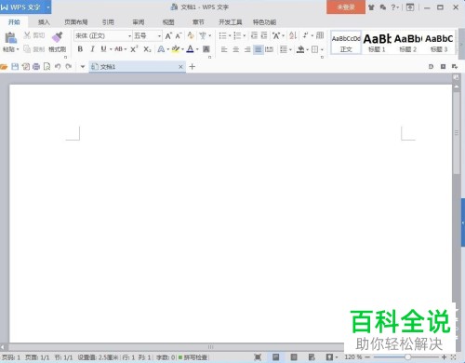
Task: Click the table grid icon in ribbon
Action: [x=320, y=35]
